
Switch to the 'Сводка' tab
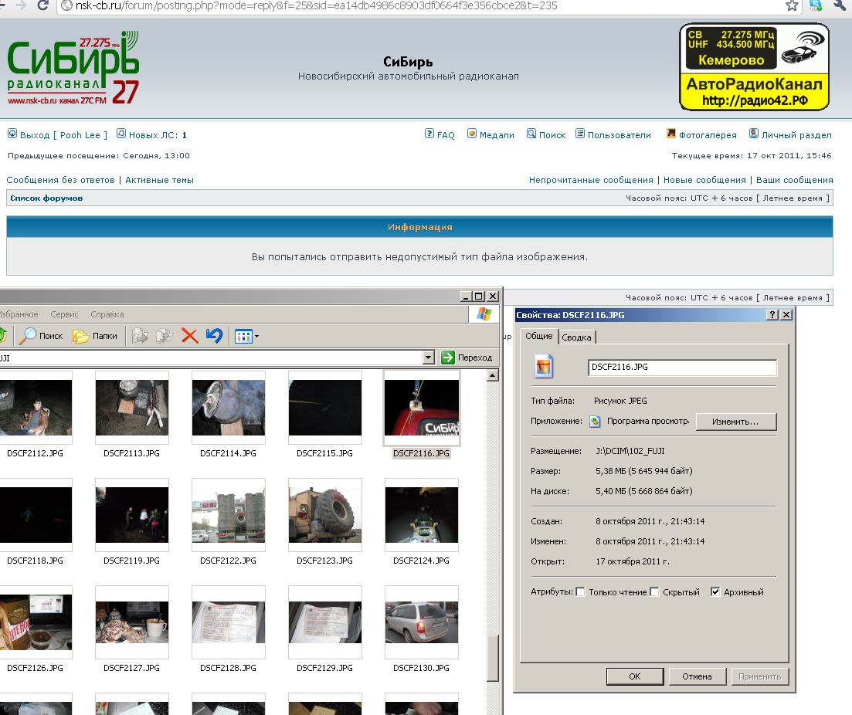576,337
